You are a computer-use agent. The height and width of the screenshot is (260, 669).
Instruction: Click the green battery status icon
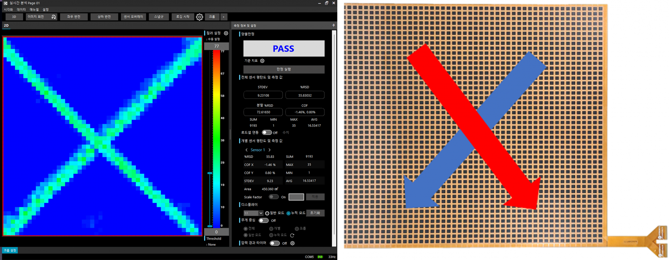coord(320,257)
